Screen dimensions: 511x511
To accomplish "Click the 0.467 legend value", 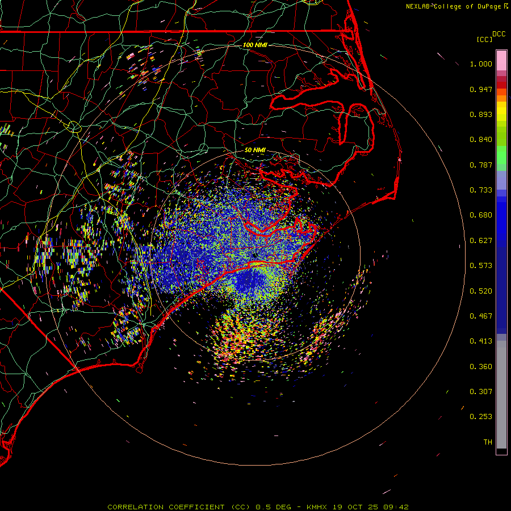I will coord(481,316).
